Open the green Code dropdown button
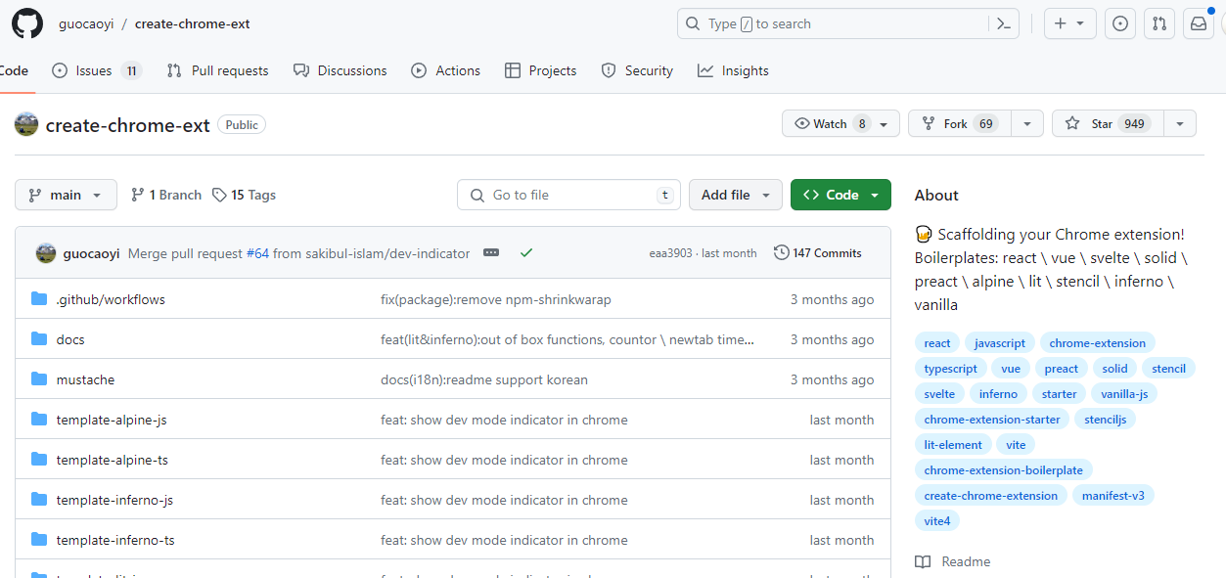Screen dimensions: 1226x578 coord(840,195)
